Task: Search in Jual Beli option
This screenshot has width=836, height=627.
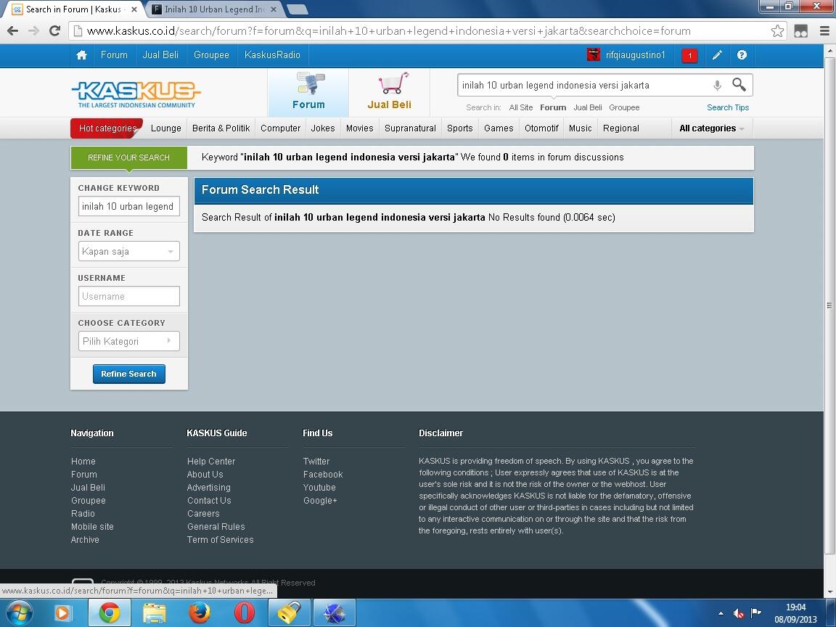Action: [588, 107]
